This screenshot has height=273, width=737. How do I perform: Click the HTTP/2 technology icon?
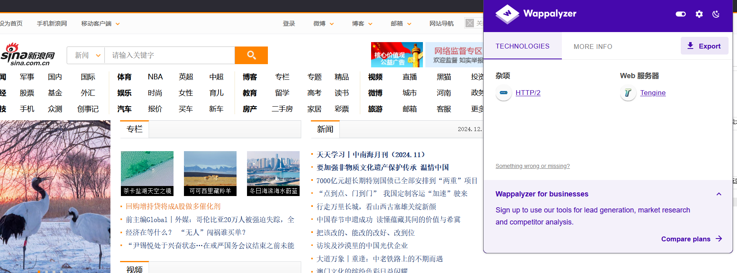504,93
